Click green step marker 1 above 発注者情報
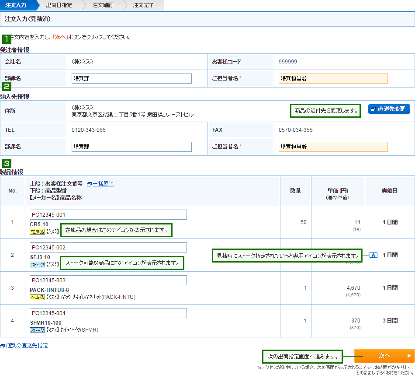Image resolution: width=415 pixels, height=382 pixels. [7, 38]
